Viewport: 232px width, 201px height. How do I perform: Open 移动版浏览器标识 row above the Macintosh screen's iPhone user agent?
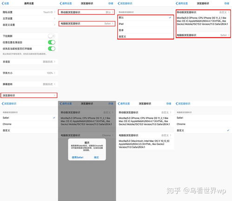(x=145, y=112)
